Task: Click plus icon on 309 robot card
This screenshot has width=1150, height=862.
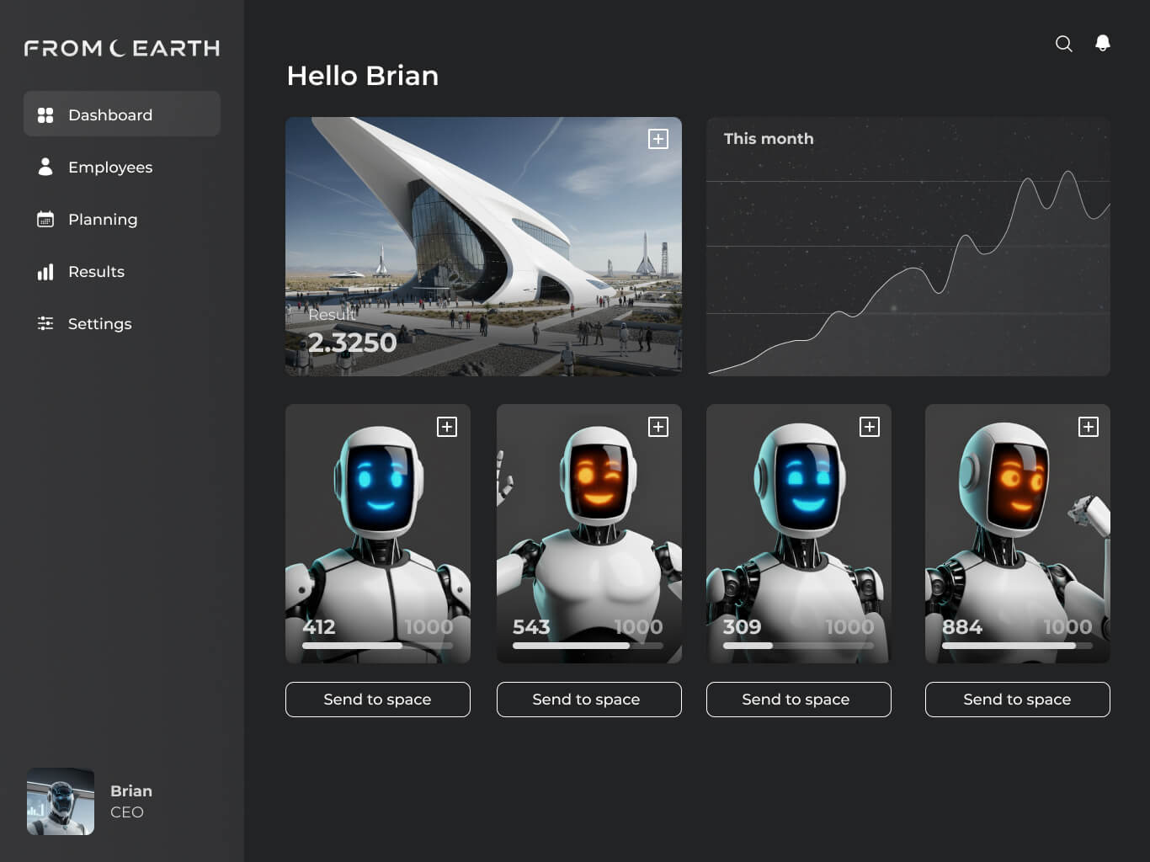Action: point(870,427)
